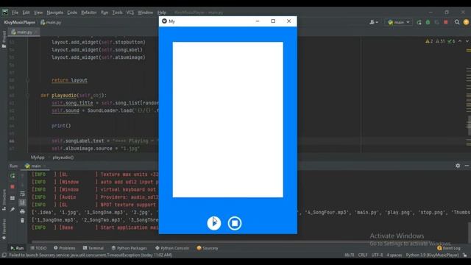The width and height of the screenshot is (471, 265).
Task: Open the Window menu
Action: point(146,13)
